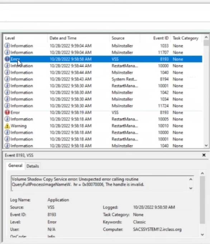Viewport: 210px width, 244px height.
Task: Click the preview pane scroll-down arrow
Action: point(202,235)
